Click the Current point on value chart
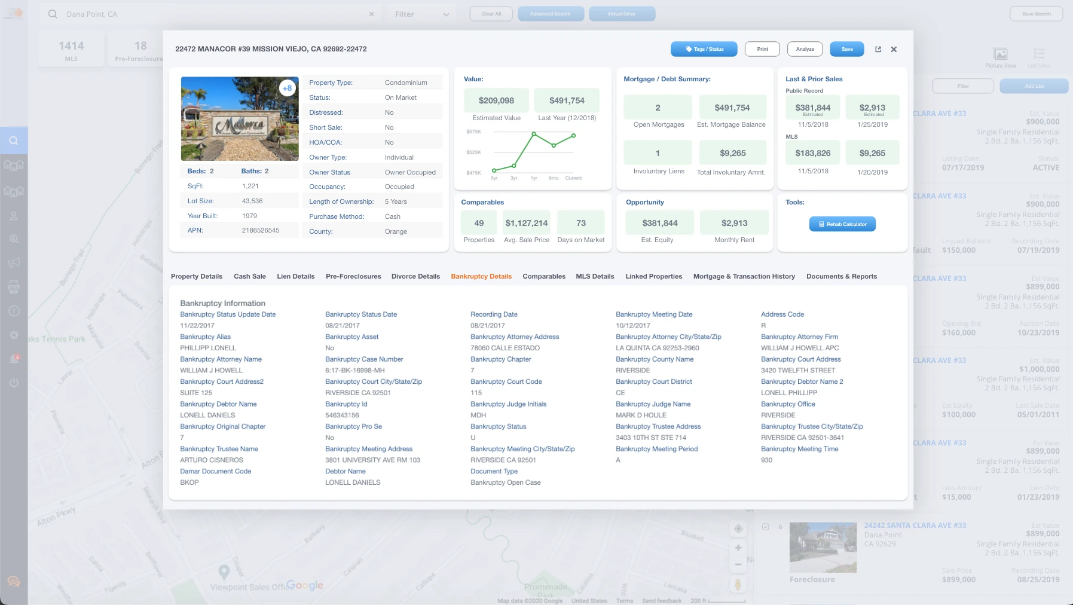Viewport: 1073px width, 605px height. (574, 136)
